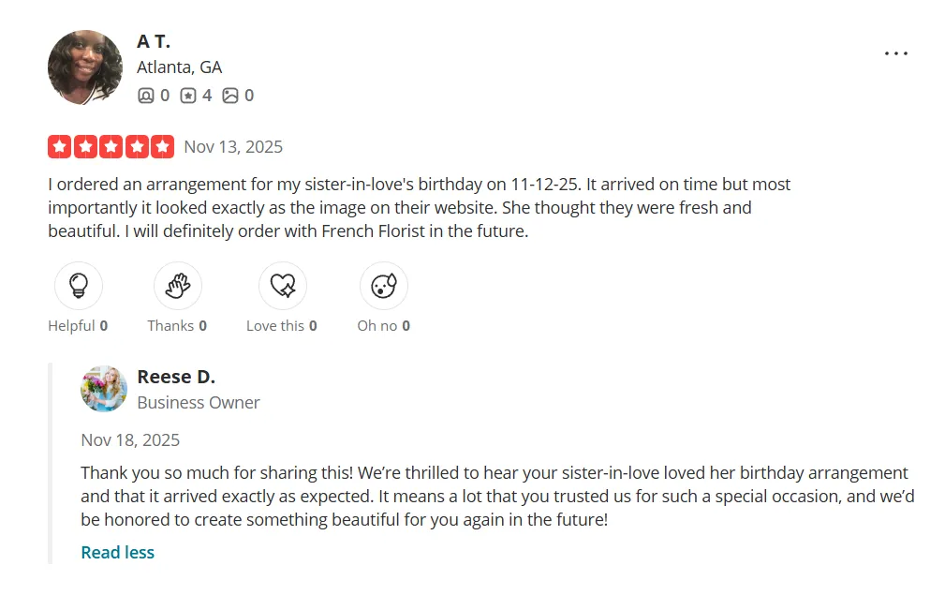Collapse the owner reply with Read less
The image size is (930, 595).
[117, 552]
